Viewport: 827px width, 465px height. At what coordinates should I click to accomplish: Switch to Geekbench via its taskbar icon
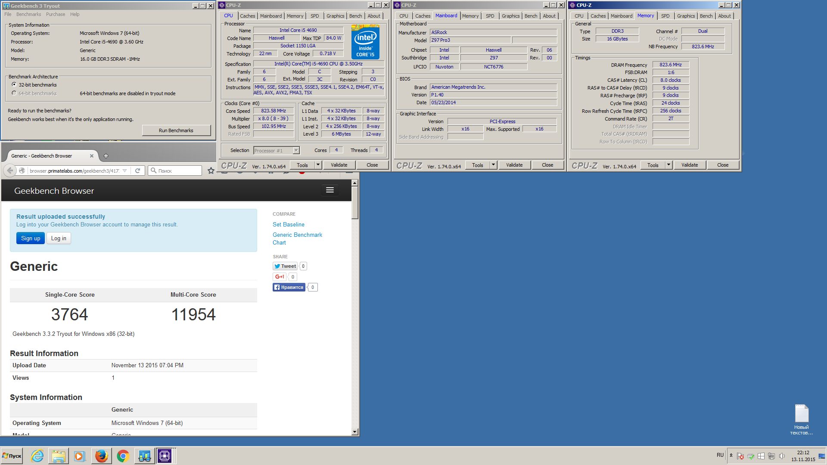(x=144, y=456)
